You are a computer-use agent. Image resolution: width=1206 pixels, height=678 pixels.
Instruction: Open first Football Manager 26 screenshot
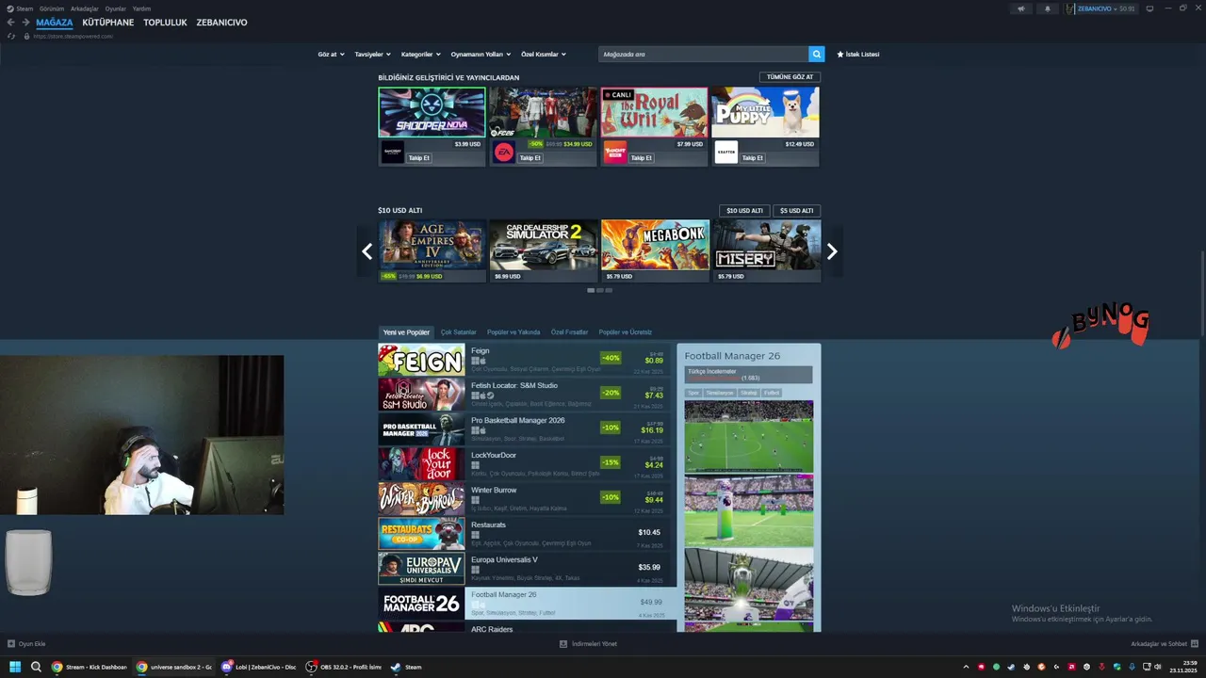(748, 437)
